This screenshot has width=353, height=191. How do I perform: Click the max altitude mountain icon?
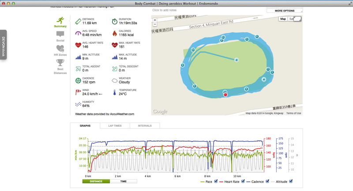pos(115,57)
